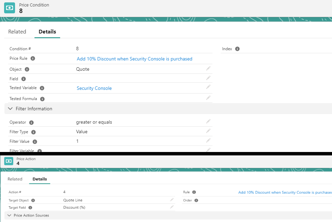The width and height of the screenshot is (332, 222).
Task: Click the info icon next to Rule
Action: click(x=194, y=192)
